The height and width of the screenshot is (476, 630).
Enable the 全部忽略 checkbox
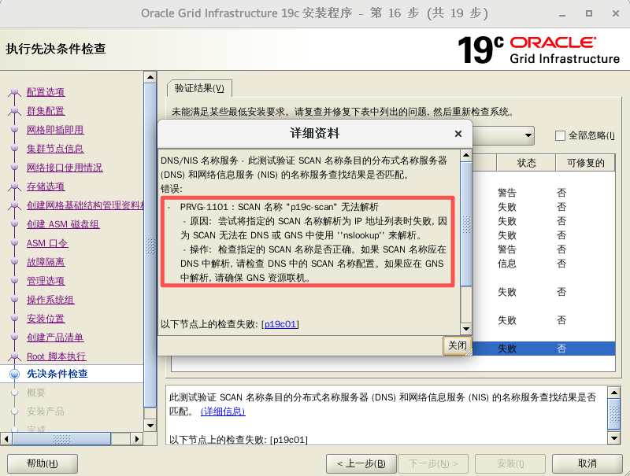coord(560,135)
